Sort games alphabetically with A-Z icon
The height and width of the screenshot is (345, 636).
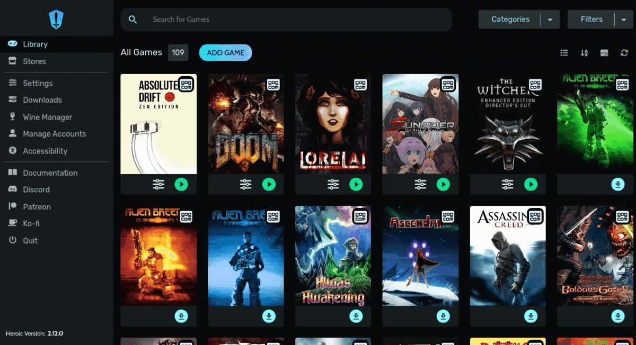click(584, 52)
